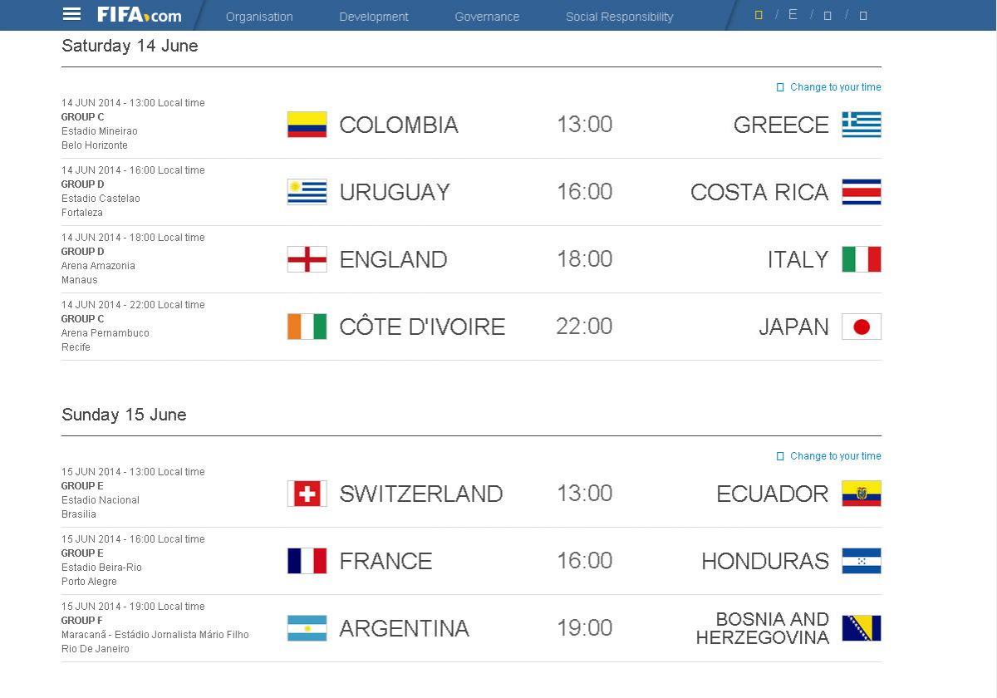Select the Uruguay flag

(x=307, y=192)
